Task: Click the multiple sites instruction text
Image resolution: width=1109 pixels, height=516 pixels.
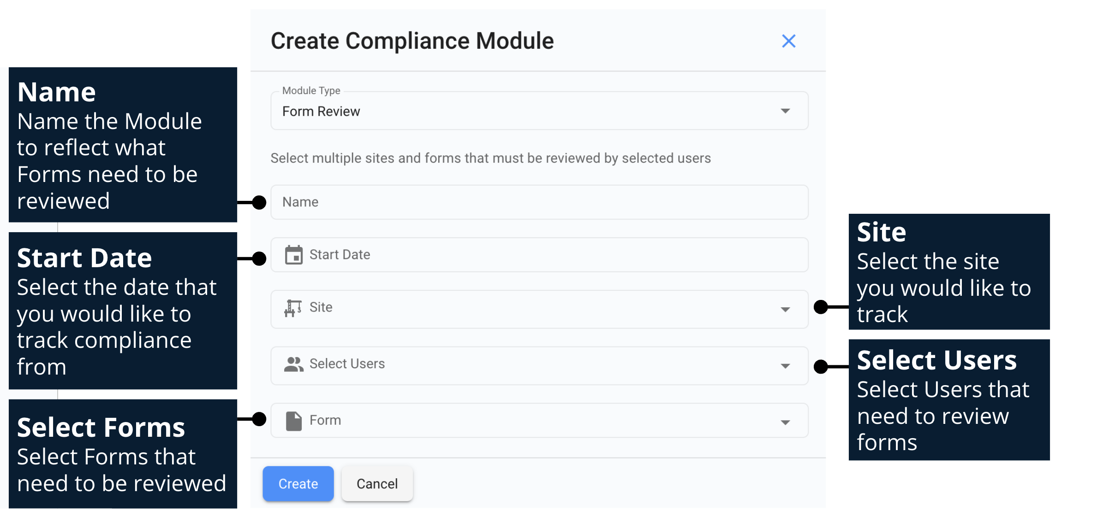Action: pos(490,158)
